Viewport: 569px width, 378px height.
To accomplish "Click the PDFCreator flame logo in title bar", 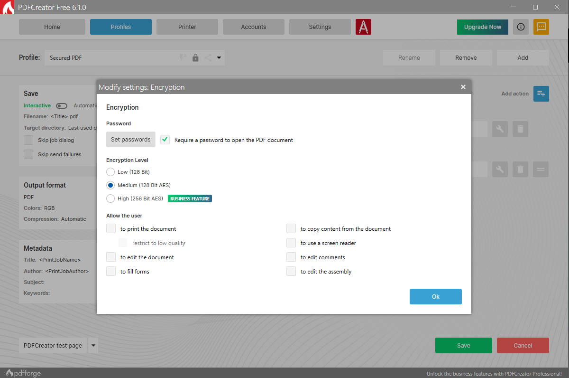I will [x=8, y=8].
